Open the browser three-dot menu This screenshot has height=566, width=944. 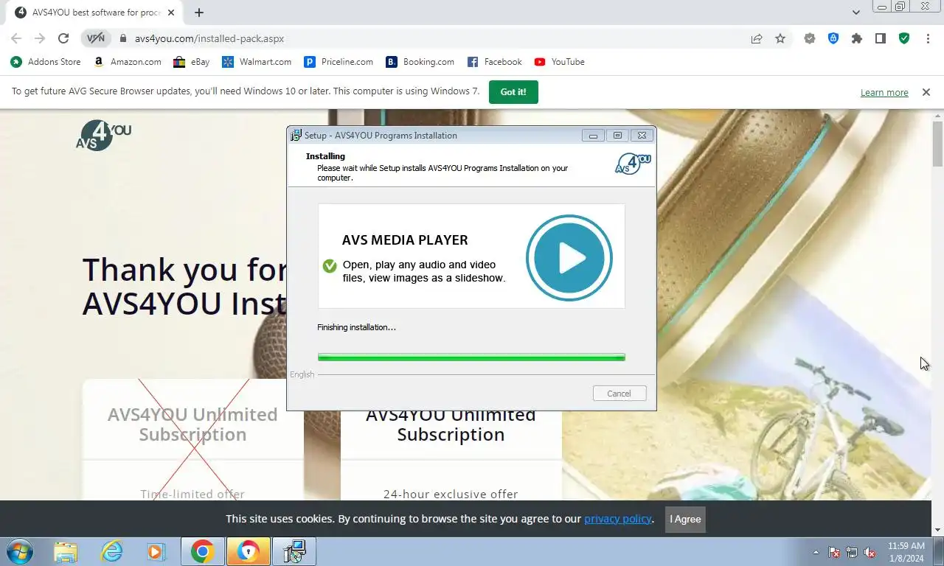[x=928, y=38]
